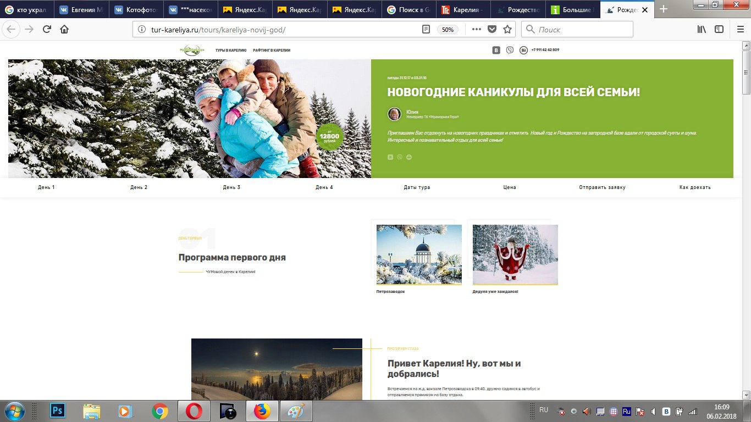Image resolution: width=751 pixels, height=422 pixels.
Task: Toggle the Firefox sidebar panel
Action: 719,30
